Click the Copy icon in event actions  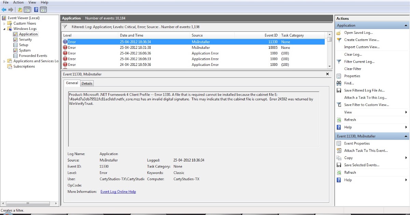[x=339, y=158]
